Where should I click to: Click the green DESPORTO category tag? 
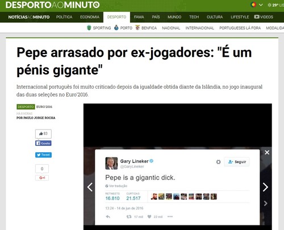pos(26,107)
